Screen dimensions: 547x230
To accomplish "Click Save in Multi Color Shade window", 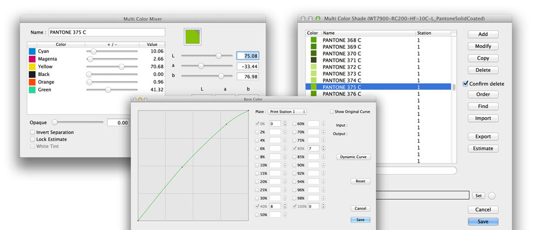I will pos(483,222).
